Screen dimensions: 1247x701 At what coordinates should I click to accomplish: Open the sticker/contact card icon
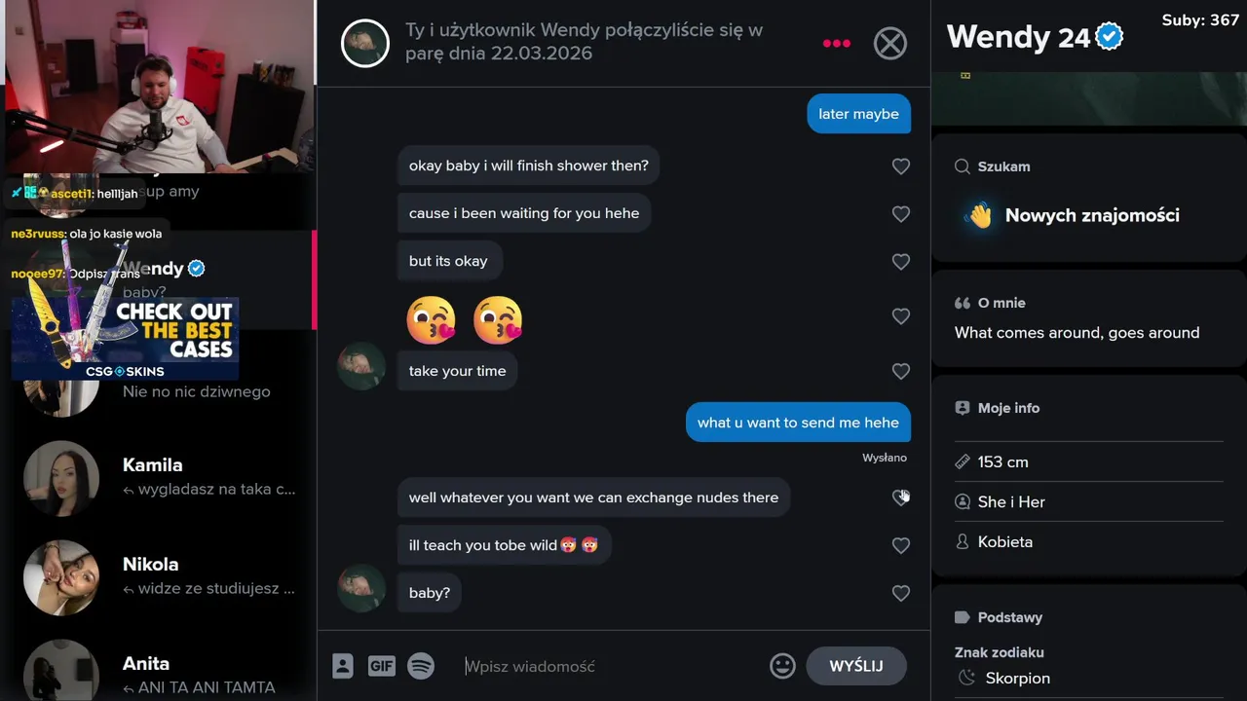click(342, 666)
